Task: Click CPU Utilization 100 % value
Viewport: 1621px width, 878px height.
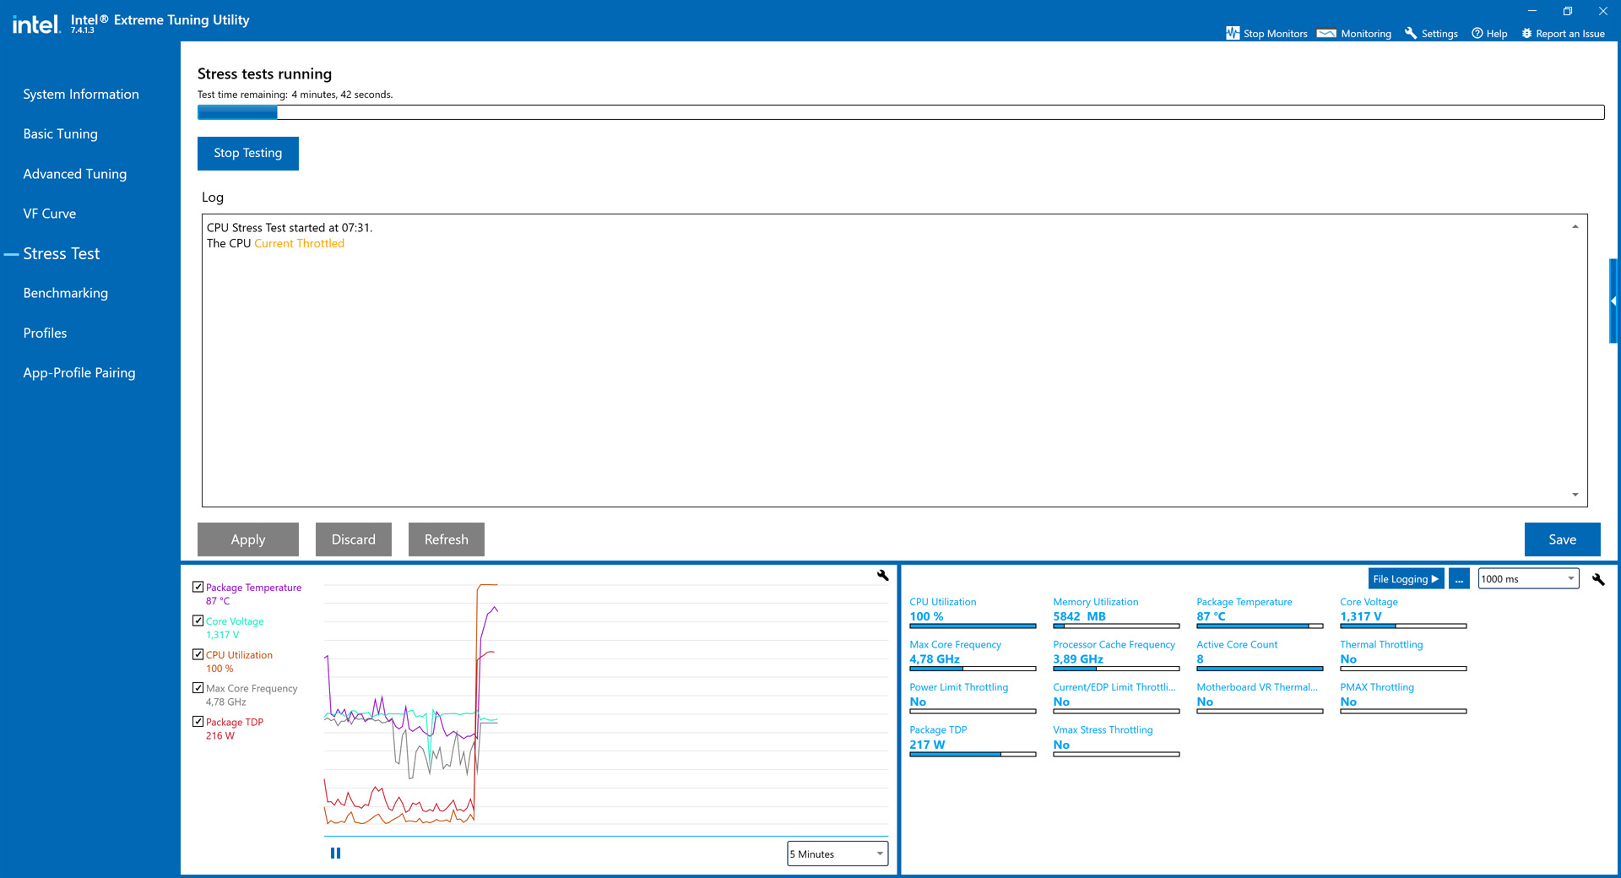Action: click(926, 616)
